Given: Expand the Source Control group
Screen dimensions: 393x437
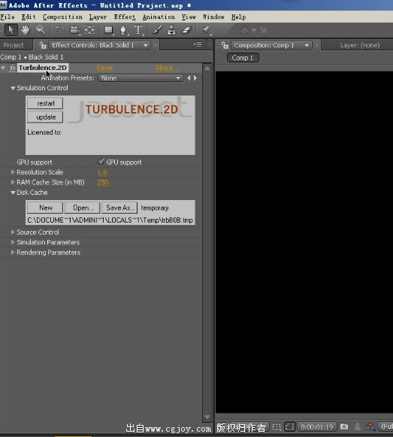Looking at the screenshot, I should click(x=13, y=232).
